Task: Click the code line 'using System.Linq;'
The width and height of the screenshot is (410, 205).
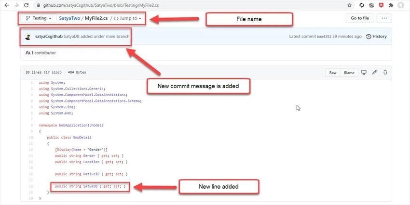Action: click(x=57, y=107)
